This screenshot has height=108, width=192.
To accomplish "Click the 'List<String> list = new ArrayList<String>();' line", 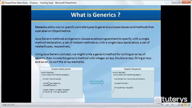I will 129,79.
